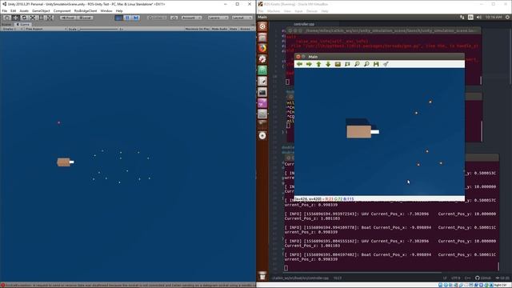Toggle Unity Play mode button
Screen dimensions: 512x288
[x=119, y=18]
